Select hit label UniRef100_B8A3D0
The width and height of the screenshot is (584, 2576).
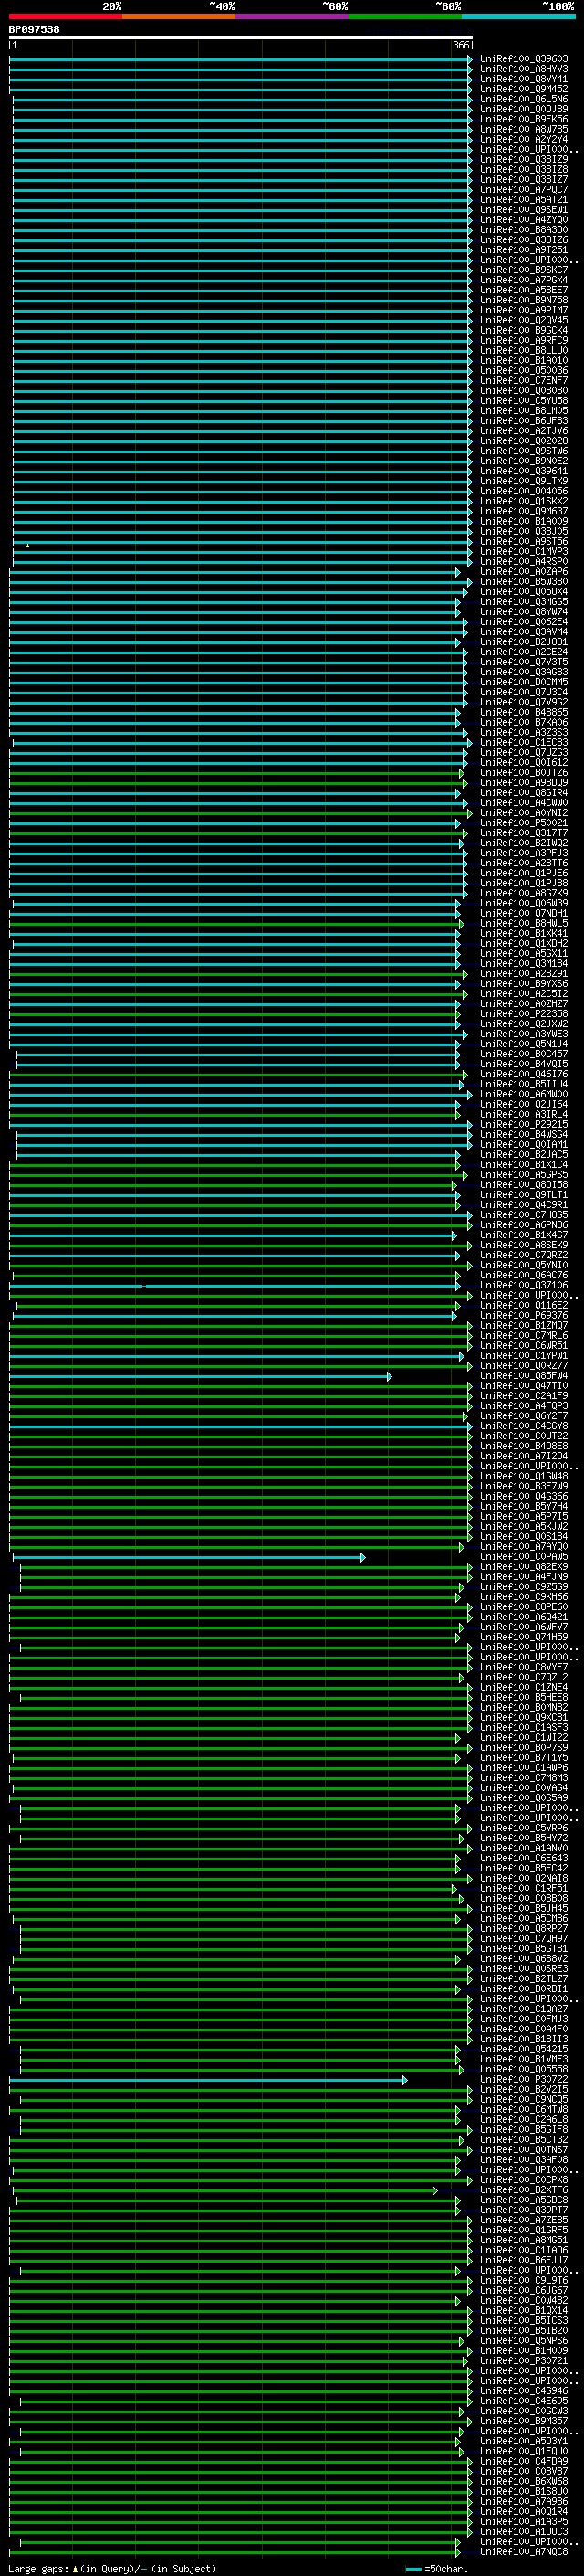pyautogui.click(x=524, y=230)
